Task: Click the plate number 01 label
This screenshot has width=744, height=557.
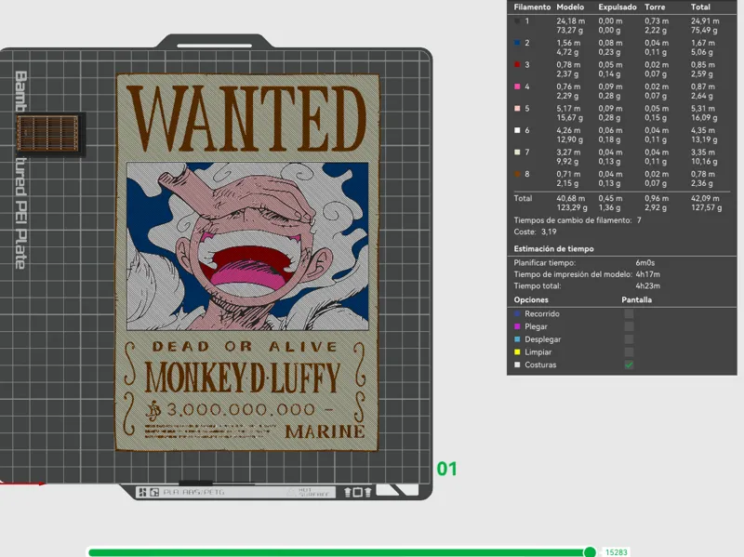Action: (x=446, y=469)
